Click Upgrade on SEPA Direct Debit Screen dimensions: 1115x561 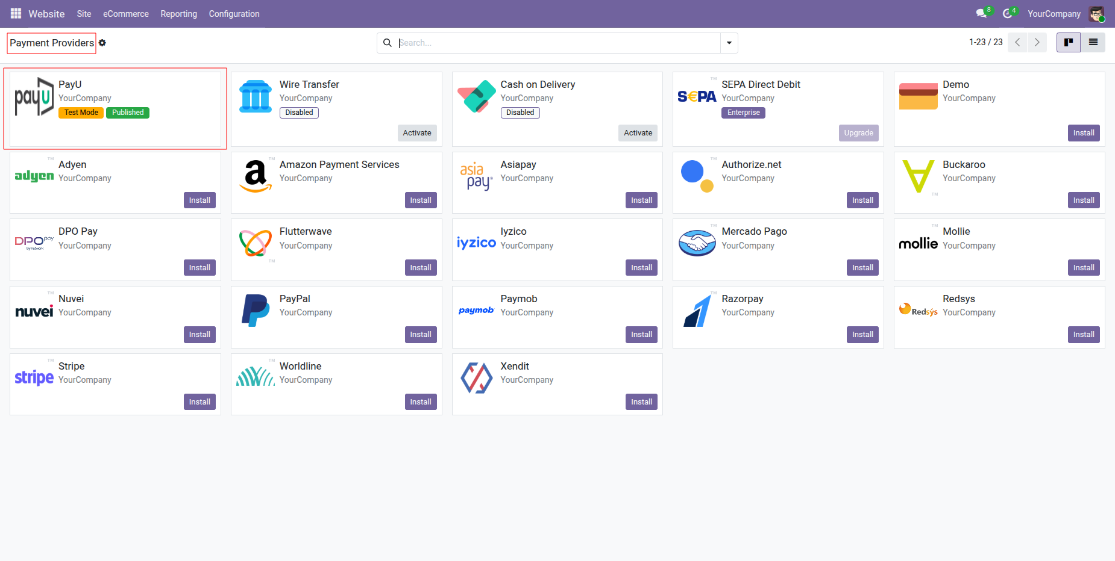[858, 133]
